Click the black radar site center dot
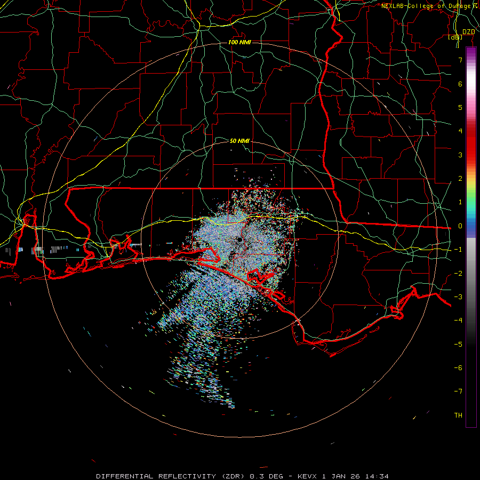Viewport: 480px width, 480px height. (x=239, y=239)
